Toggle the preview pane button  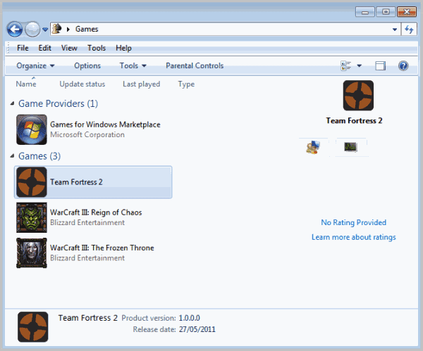click(x=380, y=65)
